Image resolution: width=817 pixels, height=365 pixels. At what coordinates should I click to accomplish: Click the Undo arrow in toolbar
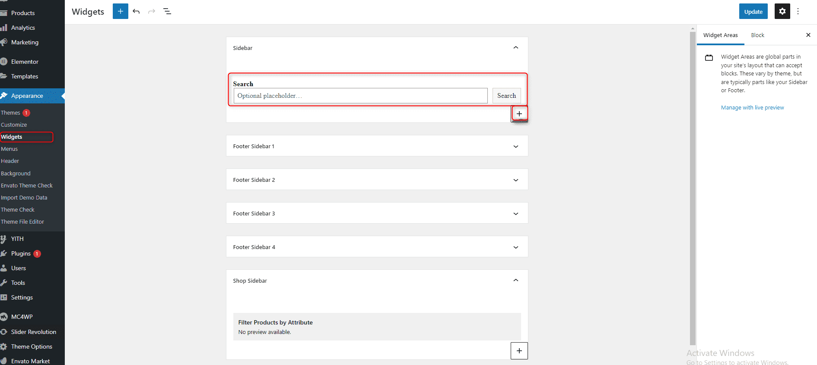tap(136, 11)
